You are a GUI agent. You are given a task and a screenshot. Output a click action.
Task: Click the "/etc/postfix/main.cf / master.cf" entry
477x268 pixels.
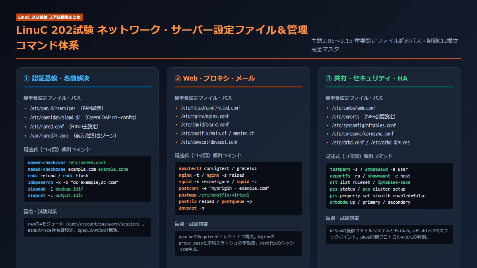click(x=217, y=133)
